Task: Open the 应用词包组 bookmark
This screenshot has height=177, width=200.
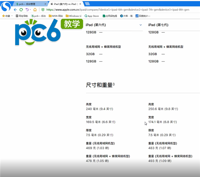Action: (110, 16)
